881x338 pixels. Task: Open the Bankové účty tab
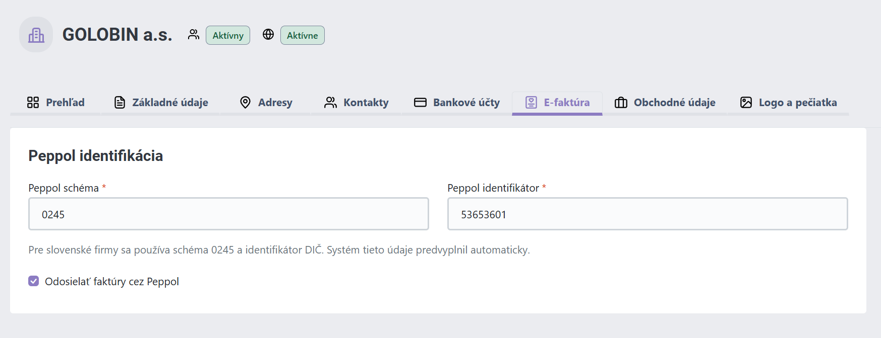[x=456, y=103]
